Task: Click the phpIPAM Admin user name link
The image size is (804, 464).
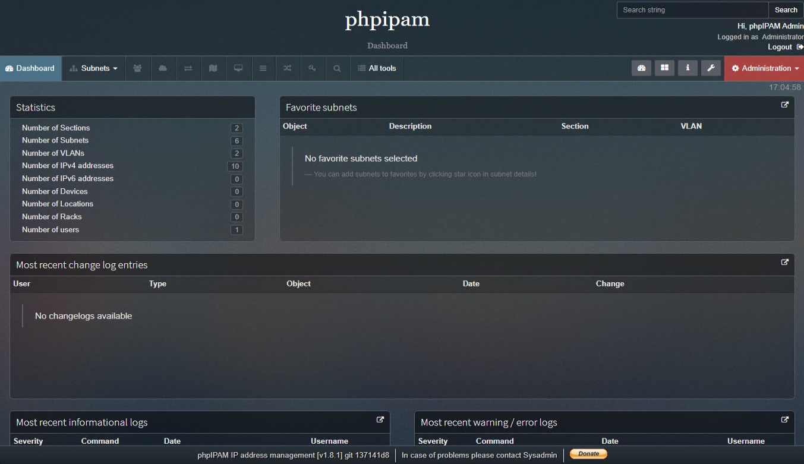Action: [777, 26]
